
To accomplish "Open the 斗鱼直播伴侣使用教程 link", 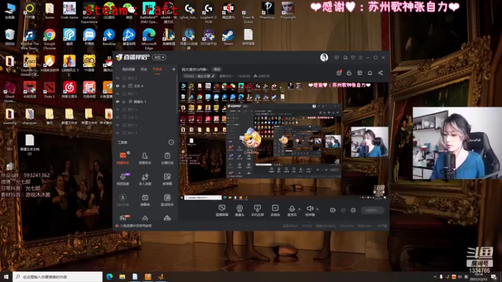I will coord(136,226).
